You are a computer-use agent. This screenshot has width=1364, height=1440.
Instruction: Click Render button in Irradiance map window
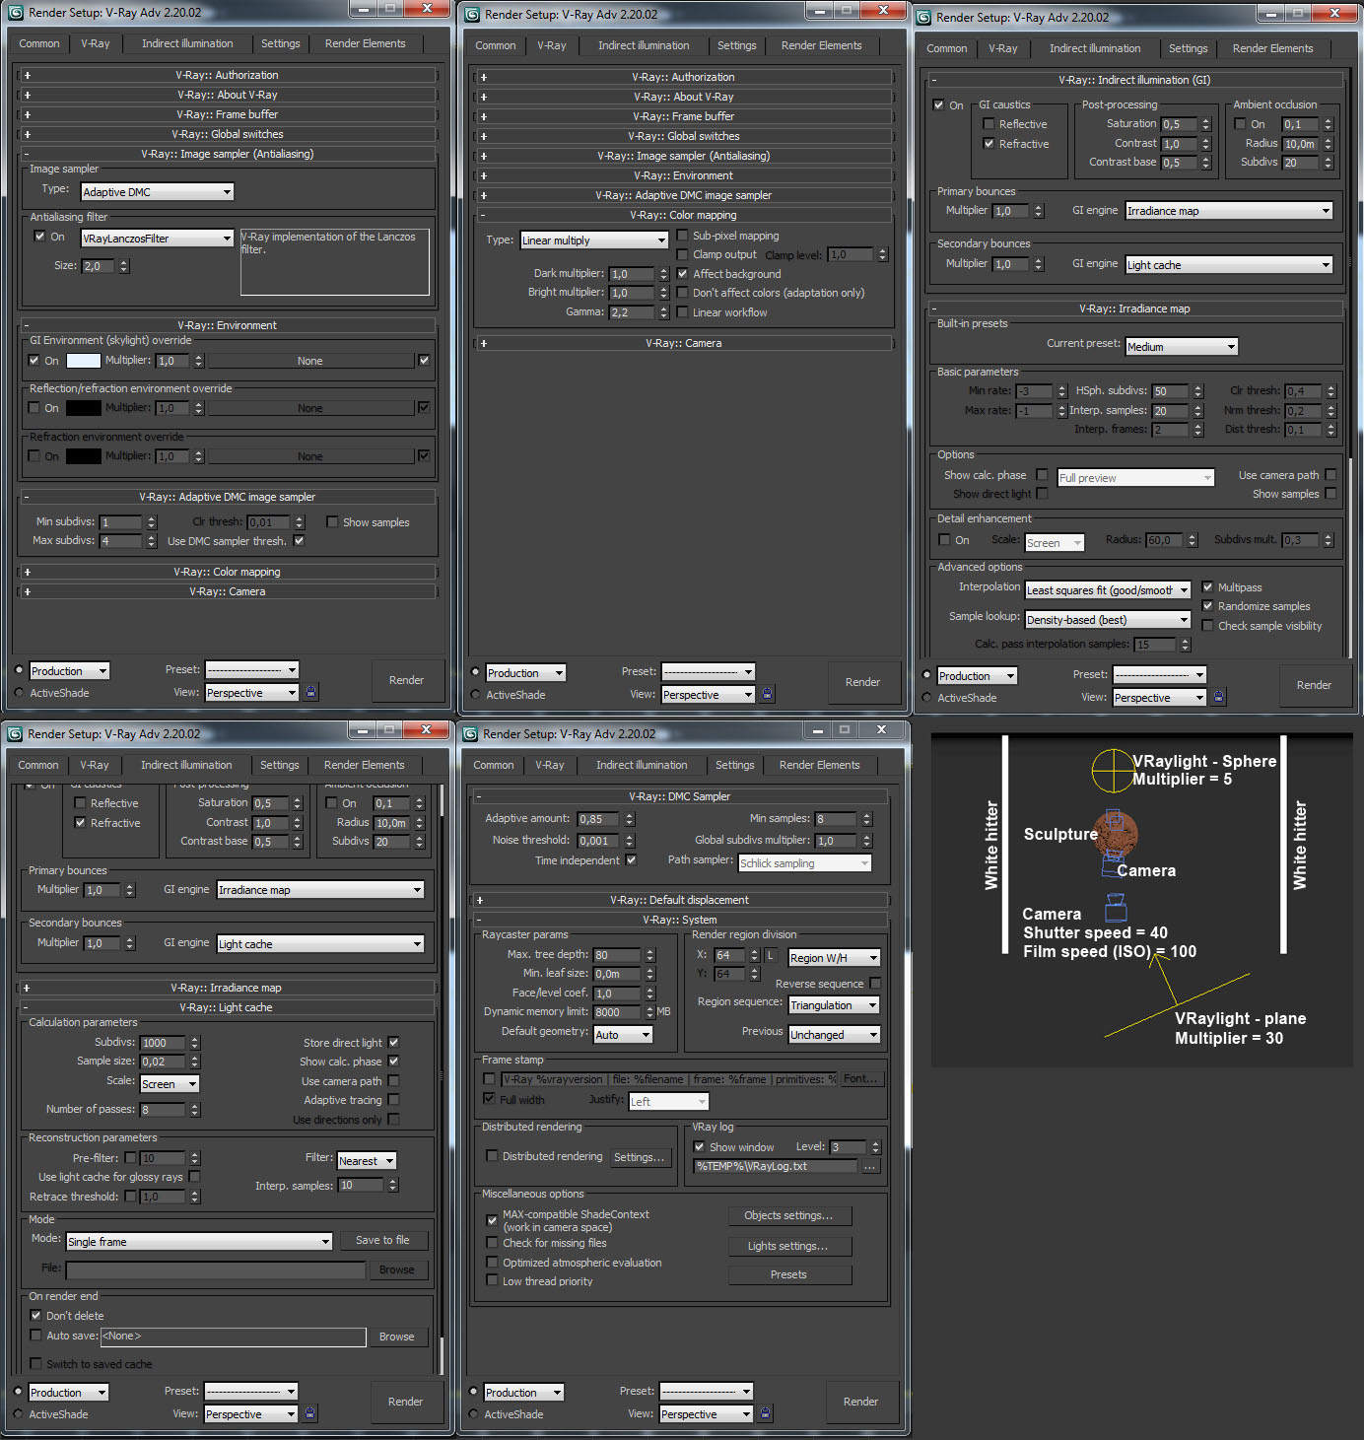tap(1314, 685)
